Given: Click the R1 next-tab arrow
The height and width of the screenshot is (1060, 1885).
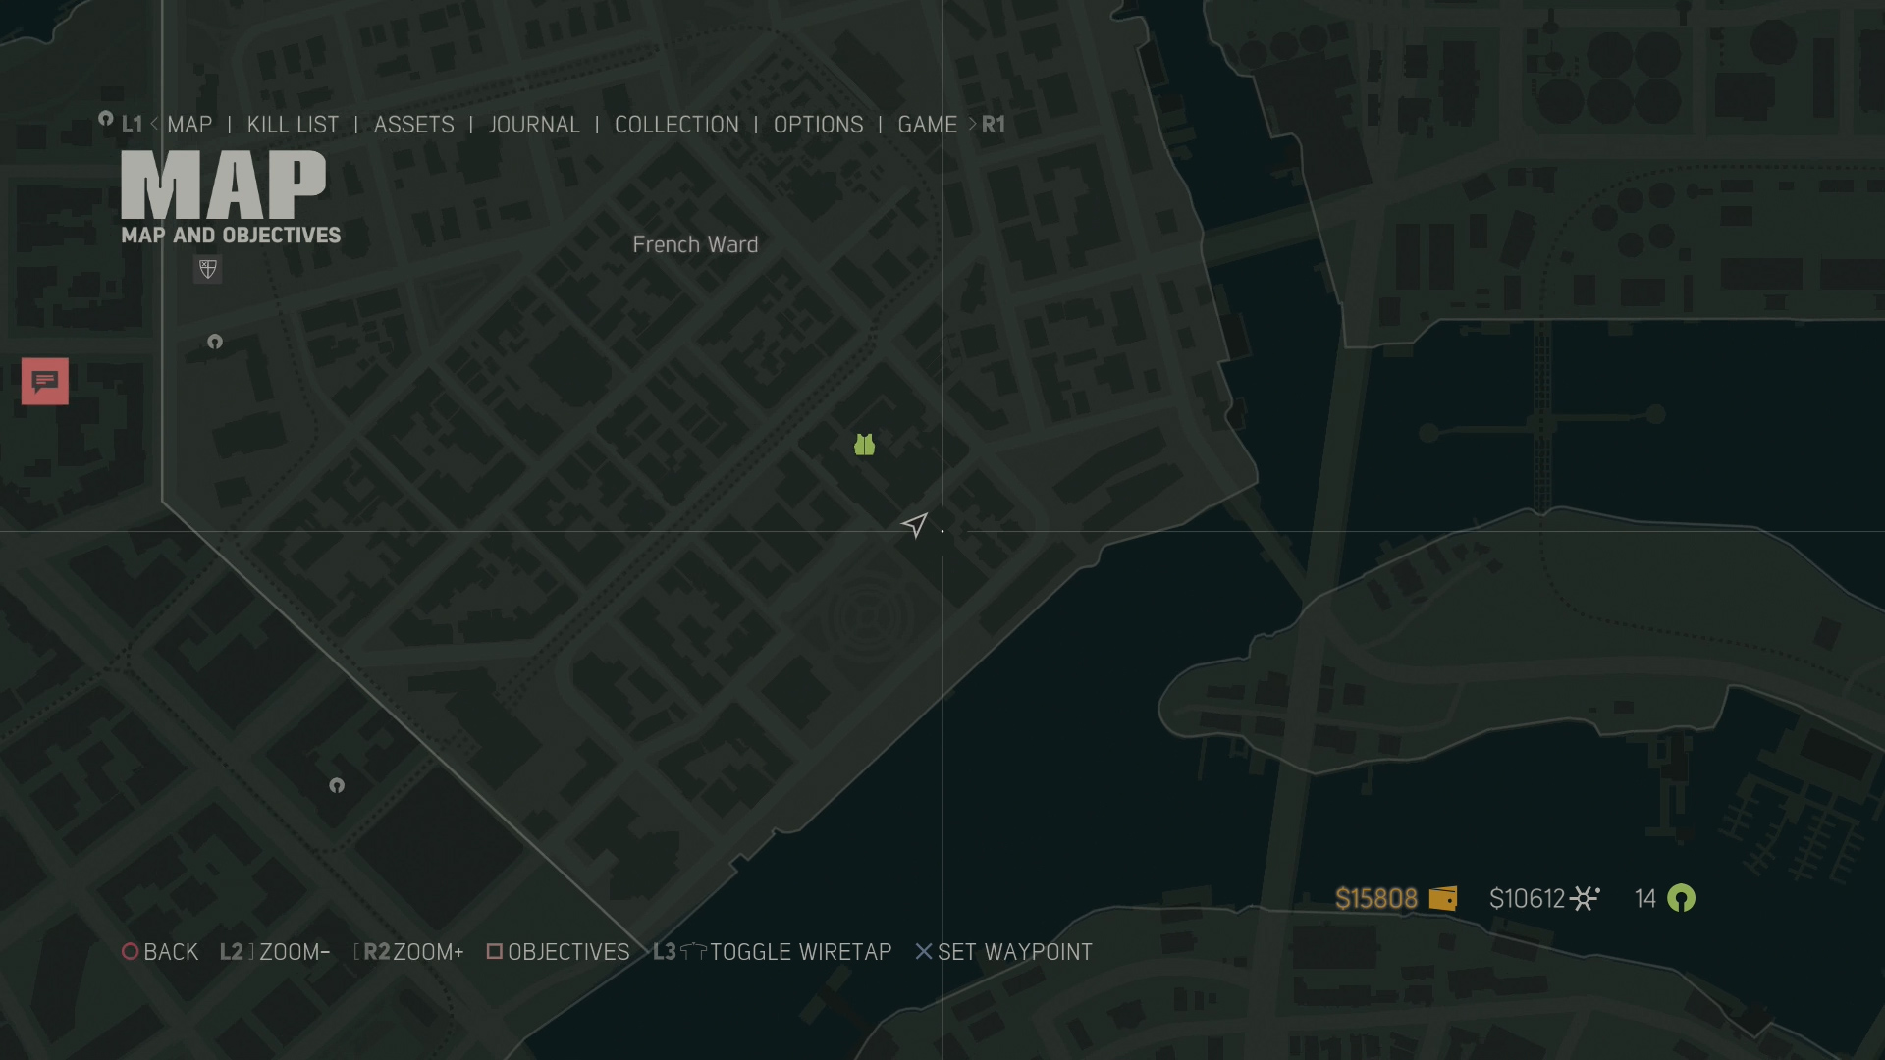Looking at the screenshot, I should coord(988,125).
